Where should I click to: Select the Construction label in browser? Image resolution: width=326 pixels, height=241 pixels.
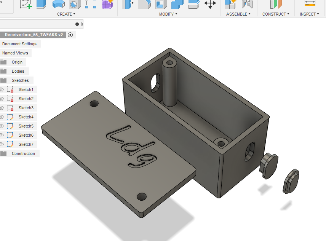click(x=23, y=153)
